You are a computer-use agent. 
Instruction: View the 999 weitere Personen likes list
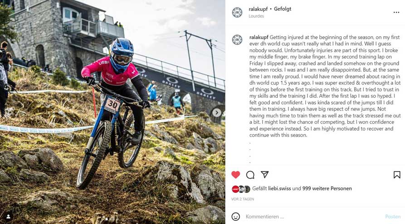click(327, 189)
